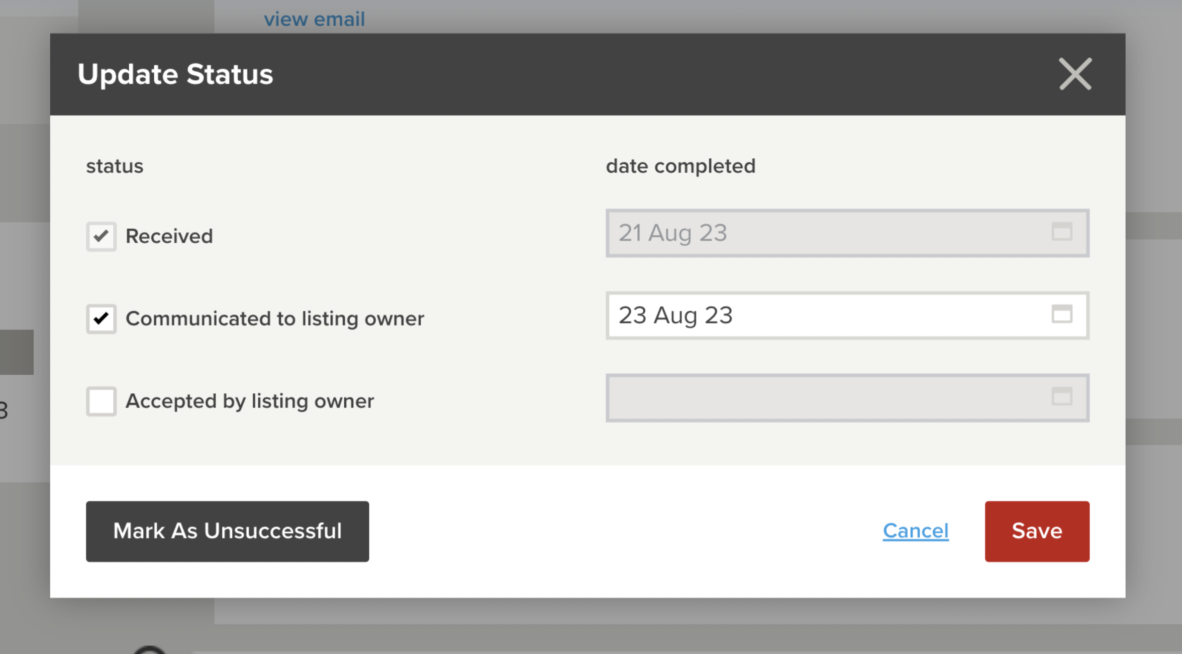Image resolution: width=1182 pixels, height=654 pixels.
Task: Dismiss the dialog using the top-right X icon
Action: point(1075,74)
